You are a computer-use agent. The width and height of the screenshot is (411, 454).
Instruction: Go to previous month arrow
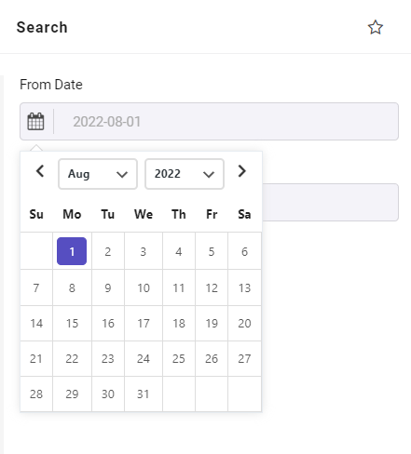40,171
